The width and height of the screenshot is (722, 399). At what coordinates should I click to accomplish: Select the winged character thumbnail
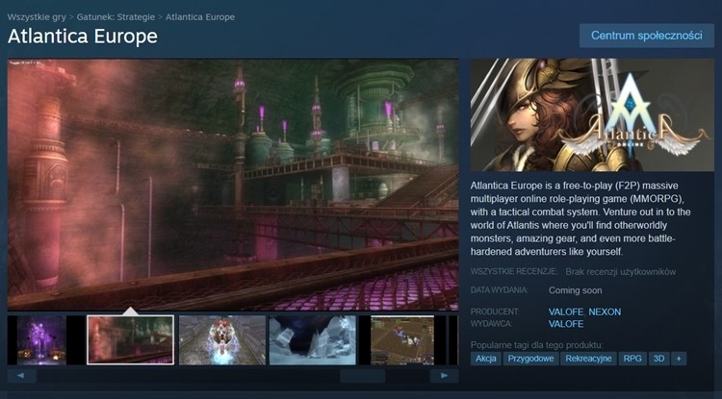click(x=222, y=340)
